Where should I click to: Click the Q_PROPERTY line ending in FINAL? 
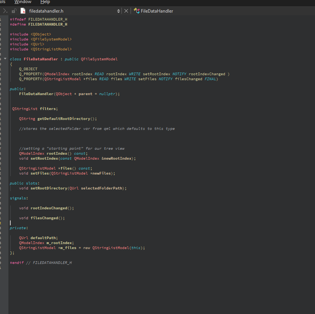(118, 79)
